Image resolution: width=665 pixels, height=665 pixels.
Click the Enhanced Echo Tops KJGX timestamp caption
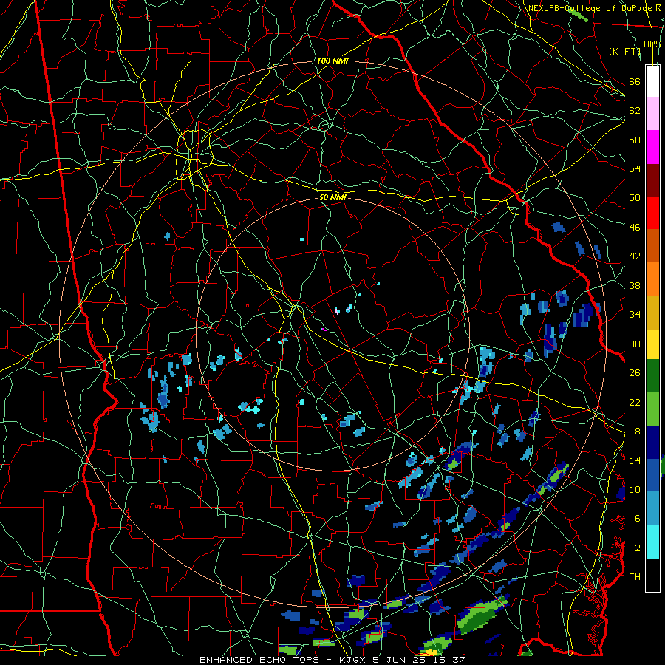332,660
